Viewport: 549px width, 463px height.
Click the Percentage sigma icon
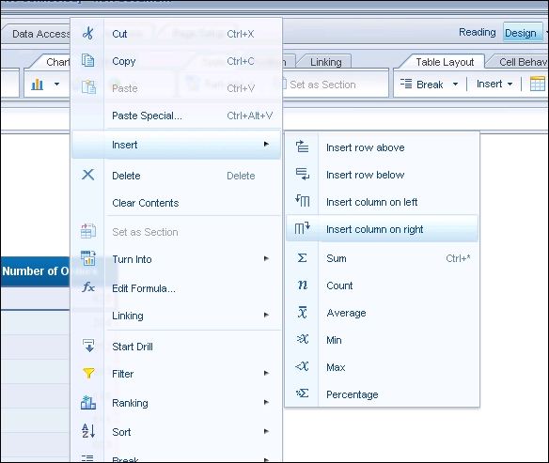point(302,394)
